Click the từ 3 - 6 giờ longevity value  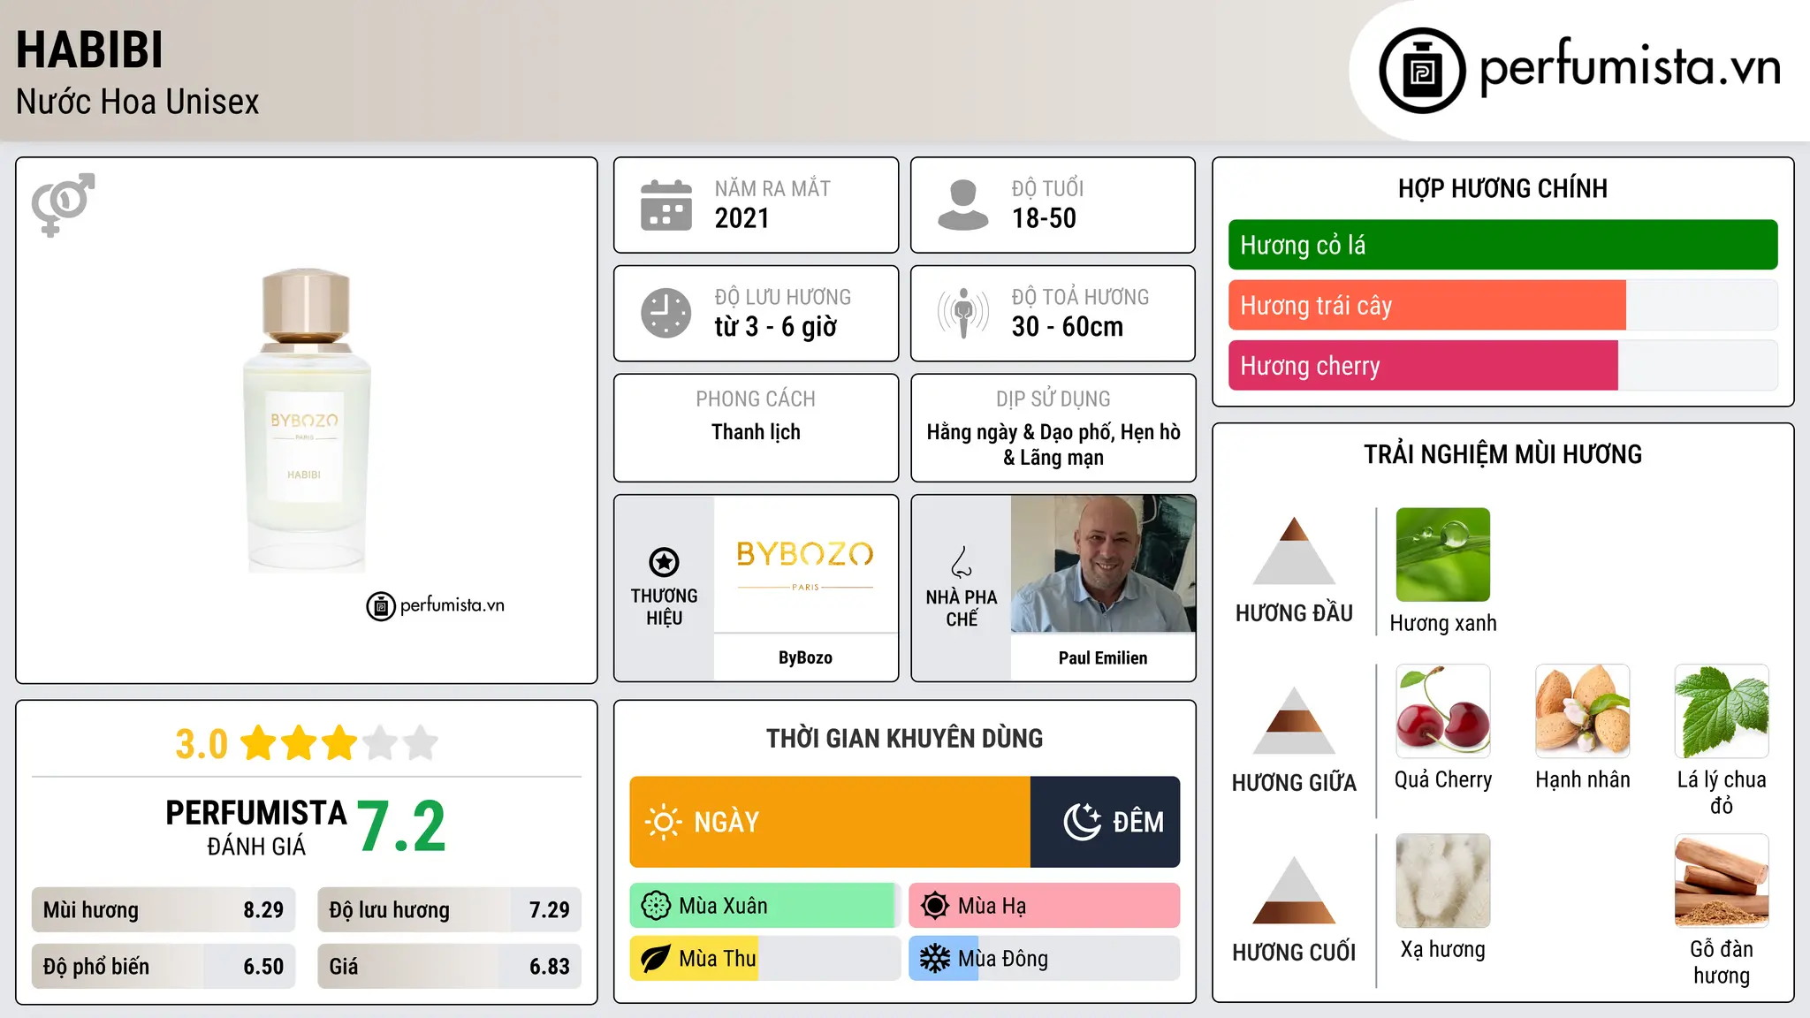pos(776,327)
